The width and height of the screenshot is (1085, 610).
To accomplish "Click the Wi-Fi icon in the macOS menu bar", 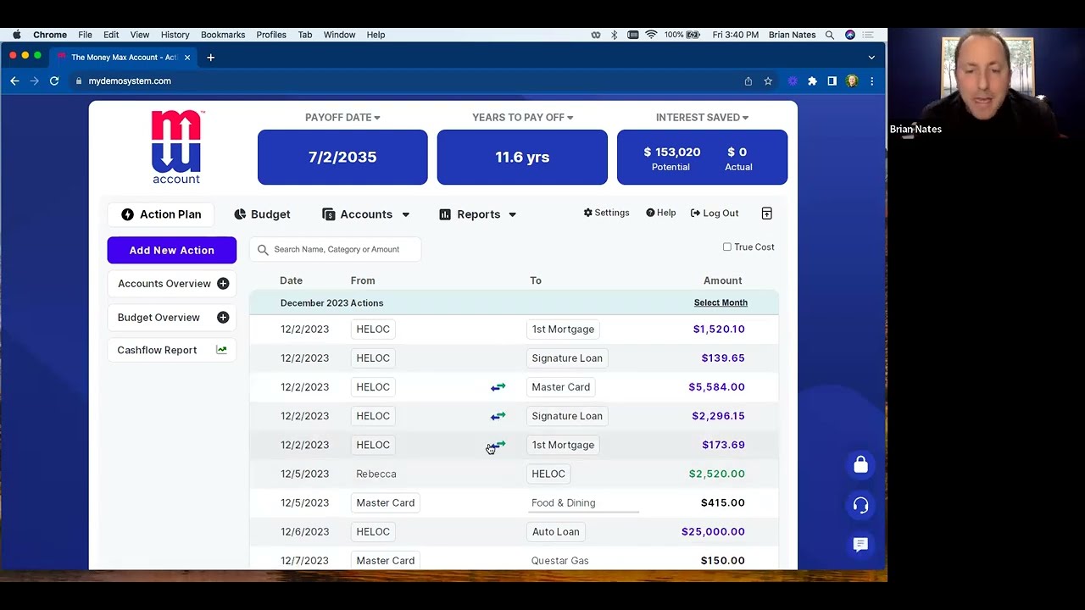I will pyautogui.click(x=651, y=35).
